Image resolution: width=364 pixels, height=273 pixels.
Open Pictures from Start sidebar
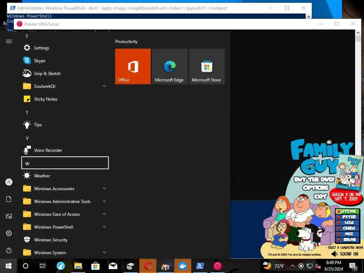point(9,216)
